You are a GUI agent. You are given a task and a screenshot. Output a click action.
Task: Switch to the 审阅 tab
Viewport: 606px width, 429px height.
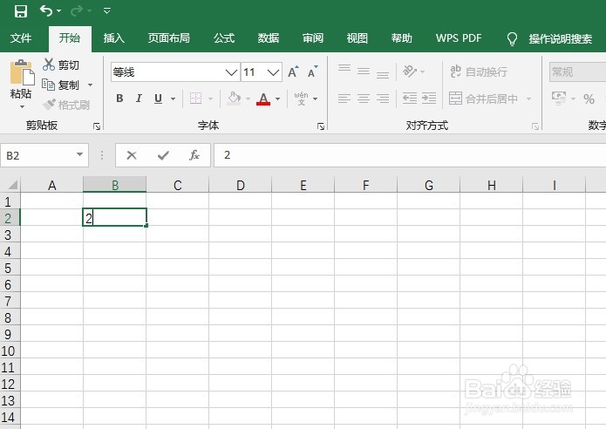pos(313,37)
